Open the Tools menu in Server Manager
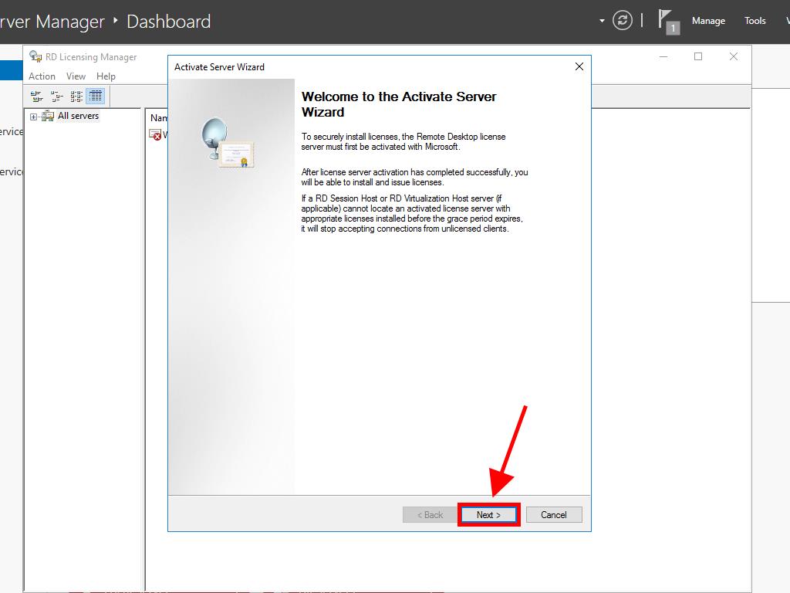Viewport: 790px width, 593px height. (x=755, y=21)
